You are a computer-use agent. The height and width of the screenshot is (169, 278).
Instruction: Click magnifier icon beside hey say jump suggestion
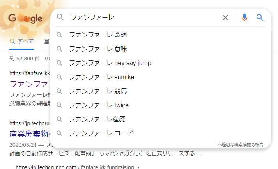click(59, 63)
